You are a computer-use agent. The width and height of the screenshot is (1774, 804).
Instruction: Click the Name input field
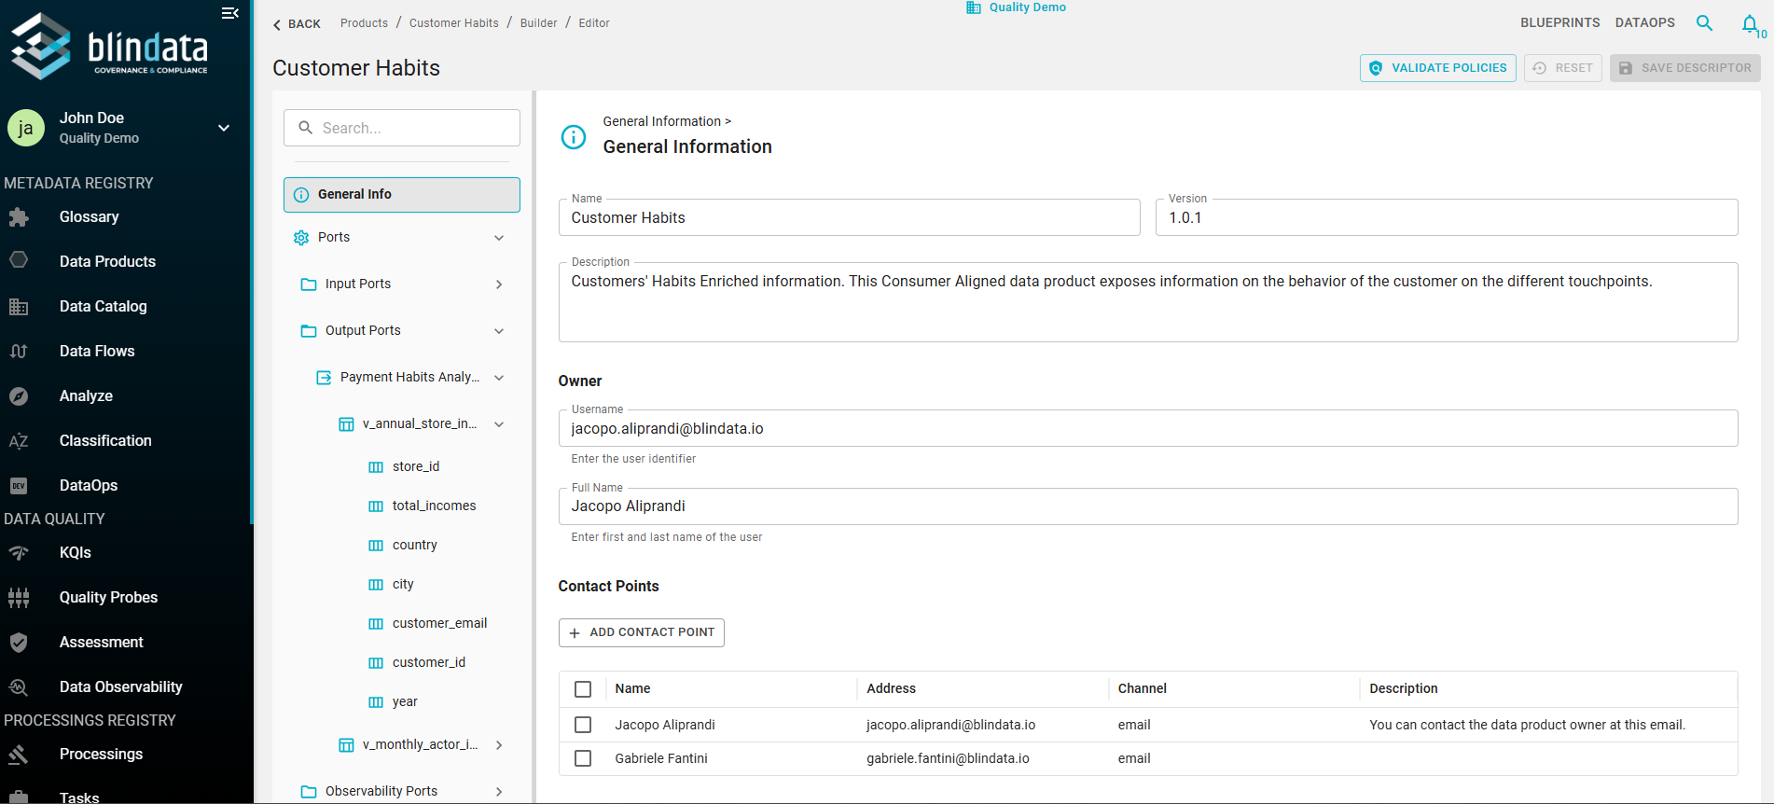[850, 217]
